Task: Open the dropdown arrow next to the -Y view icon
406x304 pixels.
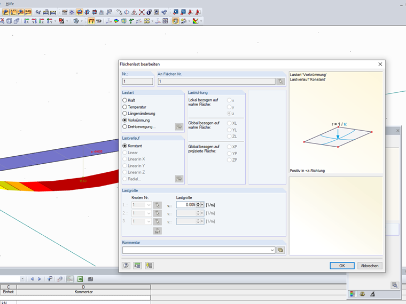Action: tap(55, 21)
